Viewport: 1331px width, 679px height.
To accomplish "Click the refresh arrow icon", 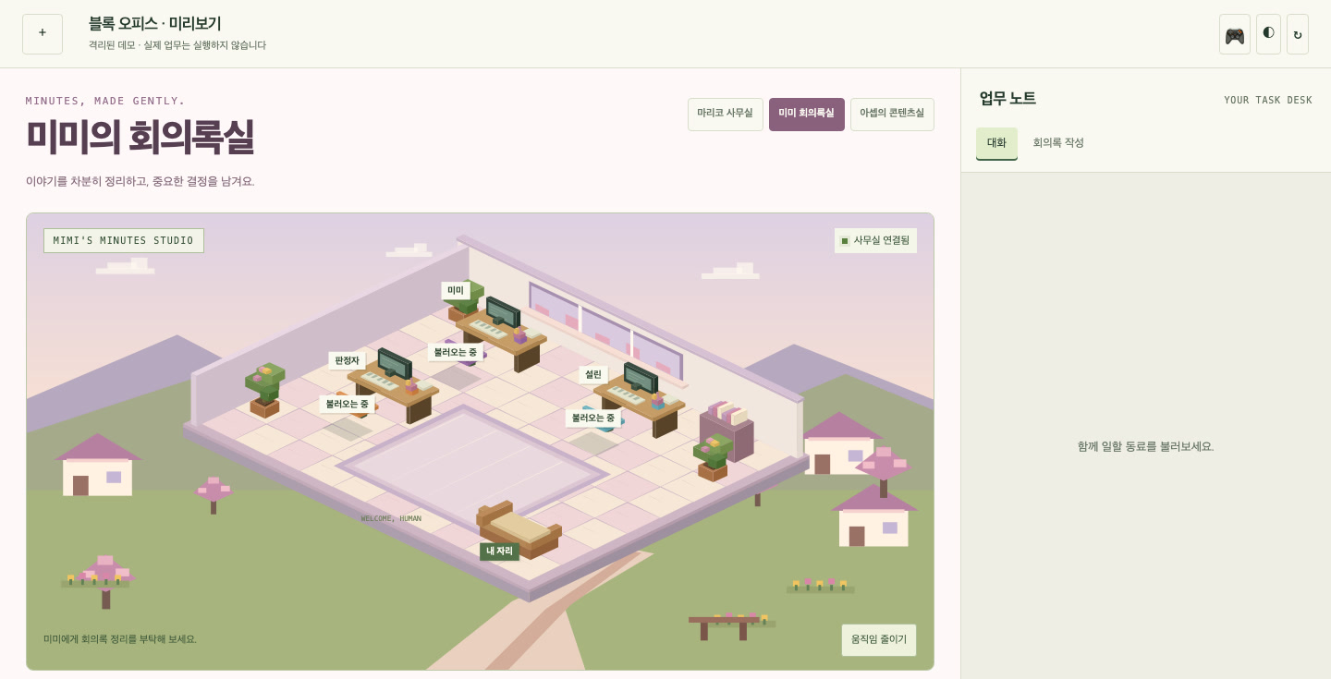I will (x=1298, y=34).
